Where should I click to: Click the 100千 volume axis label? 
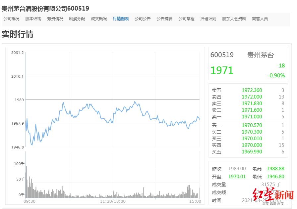[19, 164]
